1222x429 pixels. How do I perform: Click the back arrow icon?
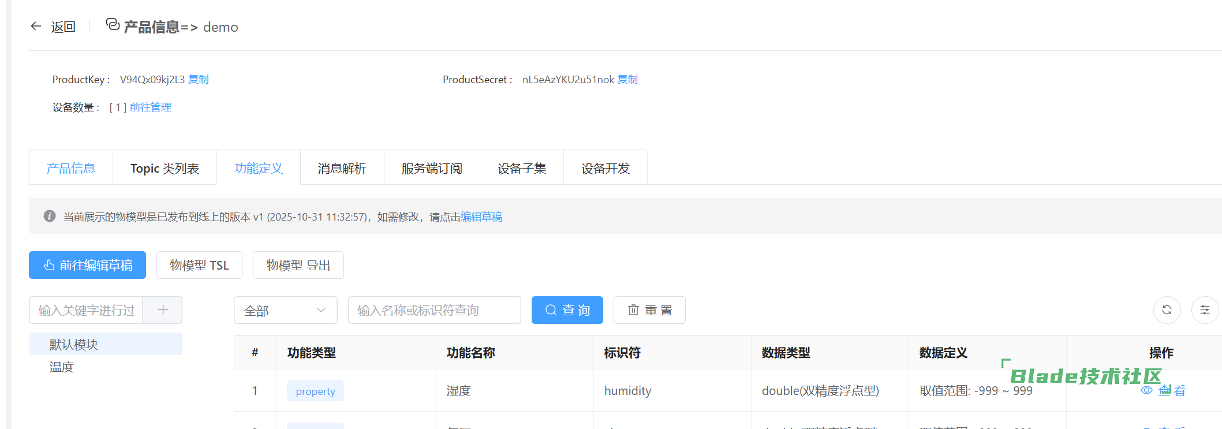click(36, 27)
